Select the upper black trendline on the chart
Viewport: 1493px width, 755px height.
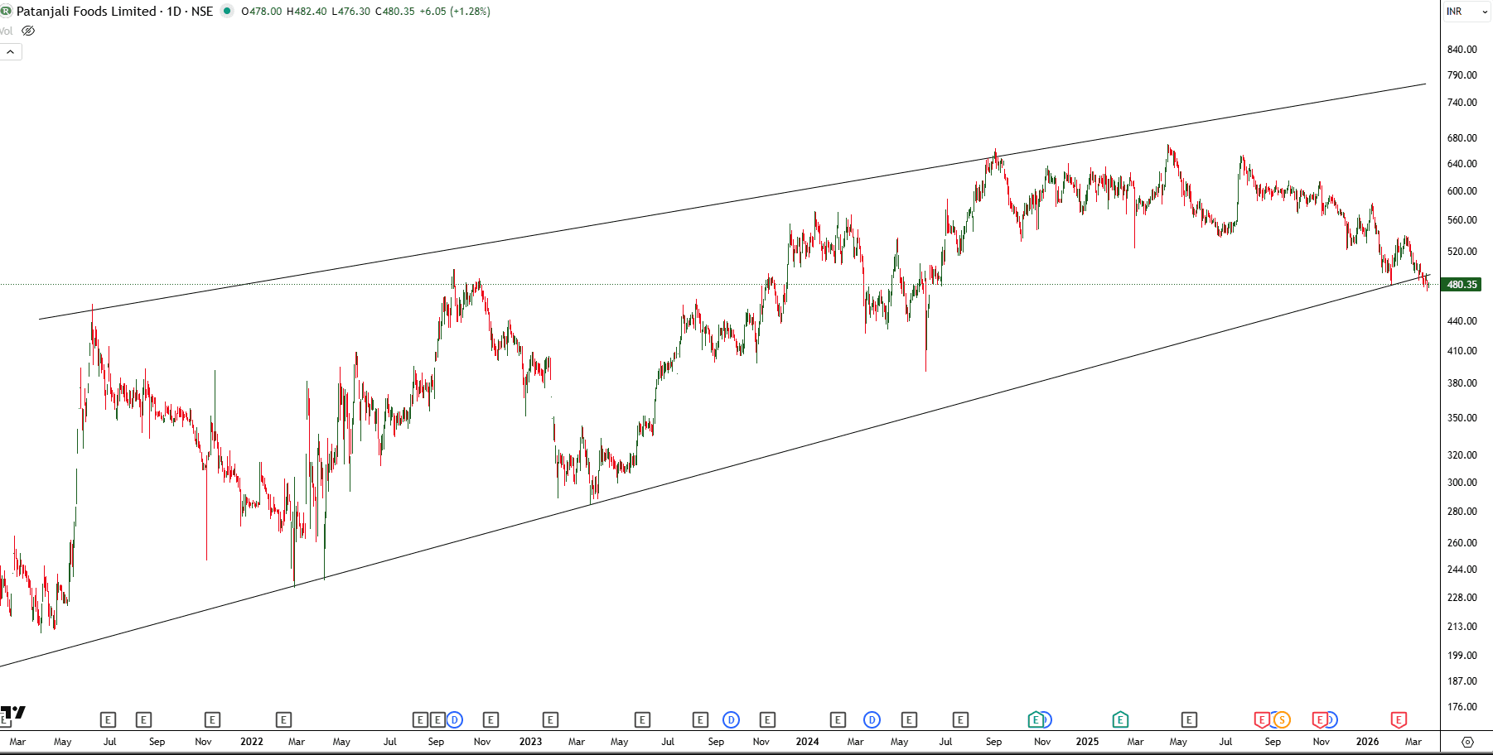[x=732, y=201]
